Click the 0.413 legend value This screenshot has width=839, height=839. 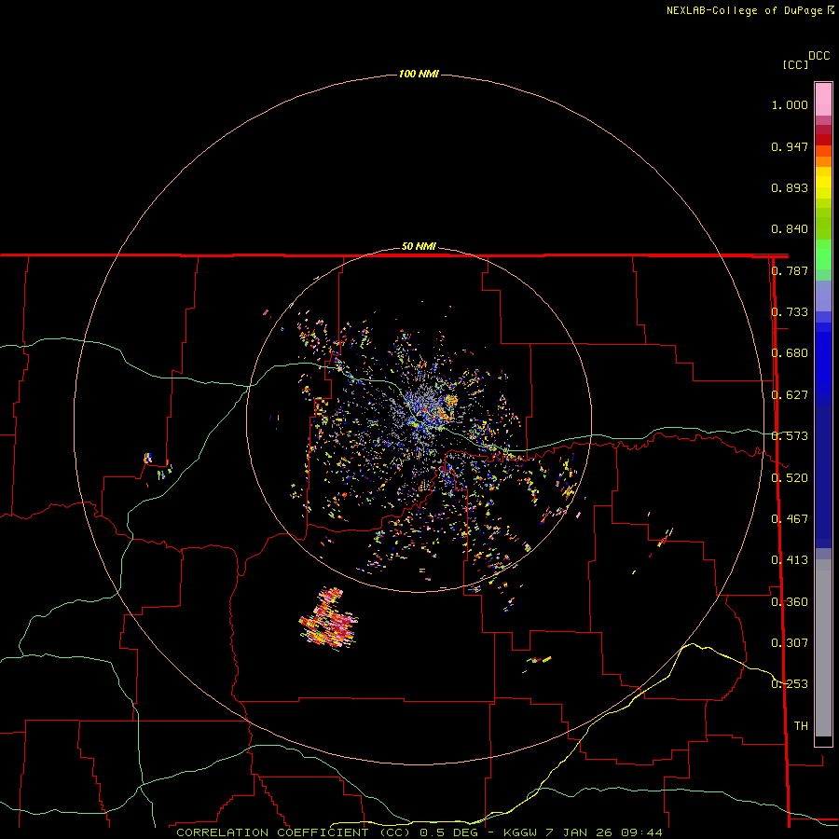coord(790,560)
